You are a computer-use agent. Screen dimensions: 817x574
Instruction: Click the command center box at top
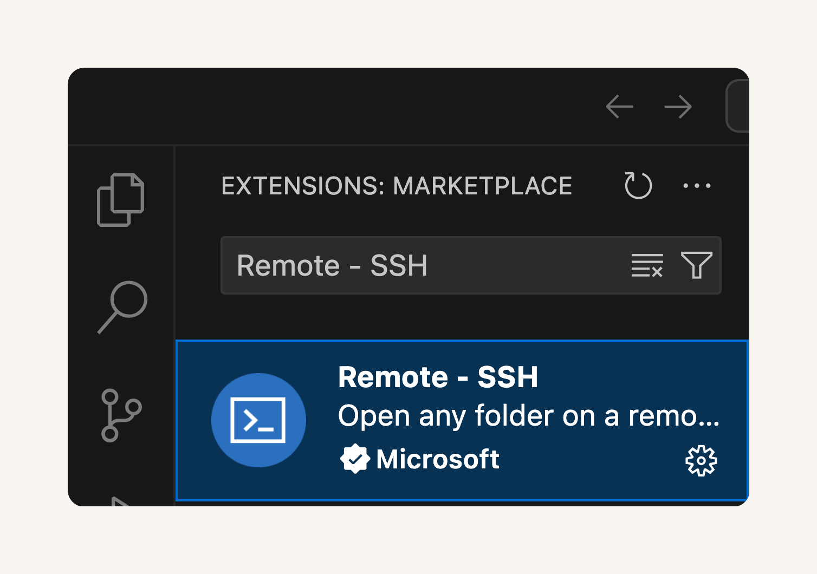click(x=738, y=106)
